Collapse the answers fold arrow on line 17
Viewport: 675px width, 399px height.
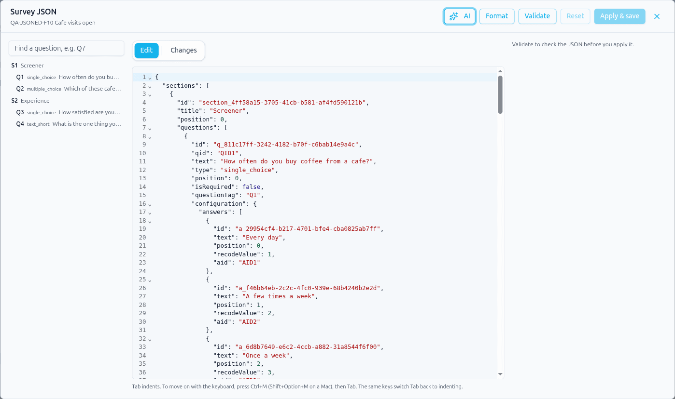point(150,213)
